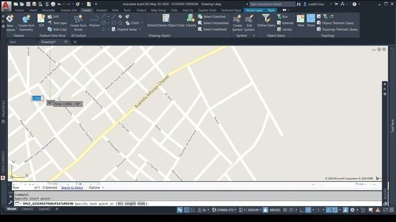The width and height of the screenshot is (396, 222).
Task: Click the Arc option in command line
Action: (x=120, y=203)
